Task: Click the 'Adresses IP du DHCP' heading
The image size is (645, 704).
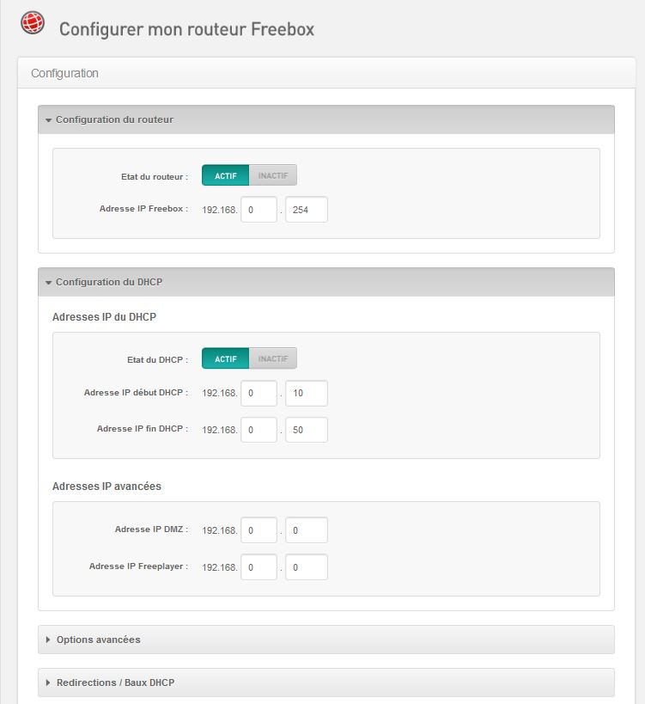Action: tap(104, 317)
